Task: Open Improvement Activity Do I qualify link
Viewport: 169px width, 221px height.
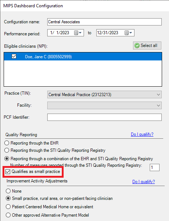Action: coord(144,182)
